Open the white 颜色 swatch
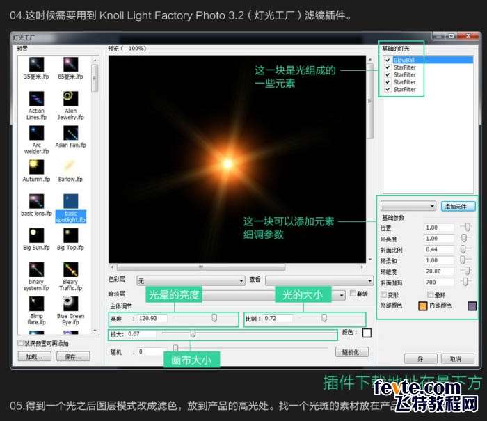The image size is (487, 421). (x=367, y=333)
